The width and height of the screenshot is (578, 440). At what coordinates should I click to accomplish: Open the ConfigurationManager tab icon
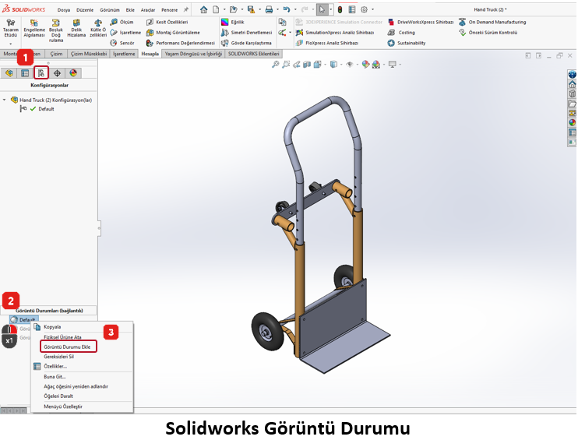[x=41, y=72]
